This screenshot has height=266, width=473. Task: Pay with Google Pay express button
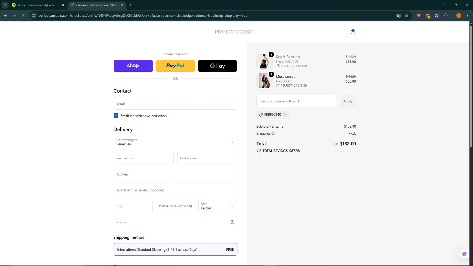click(218, 66)
